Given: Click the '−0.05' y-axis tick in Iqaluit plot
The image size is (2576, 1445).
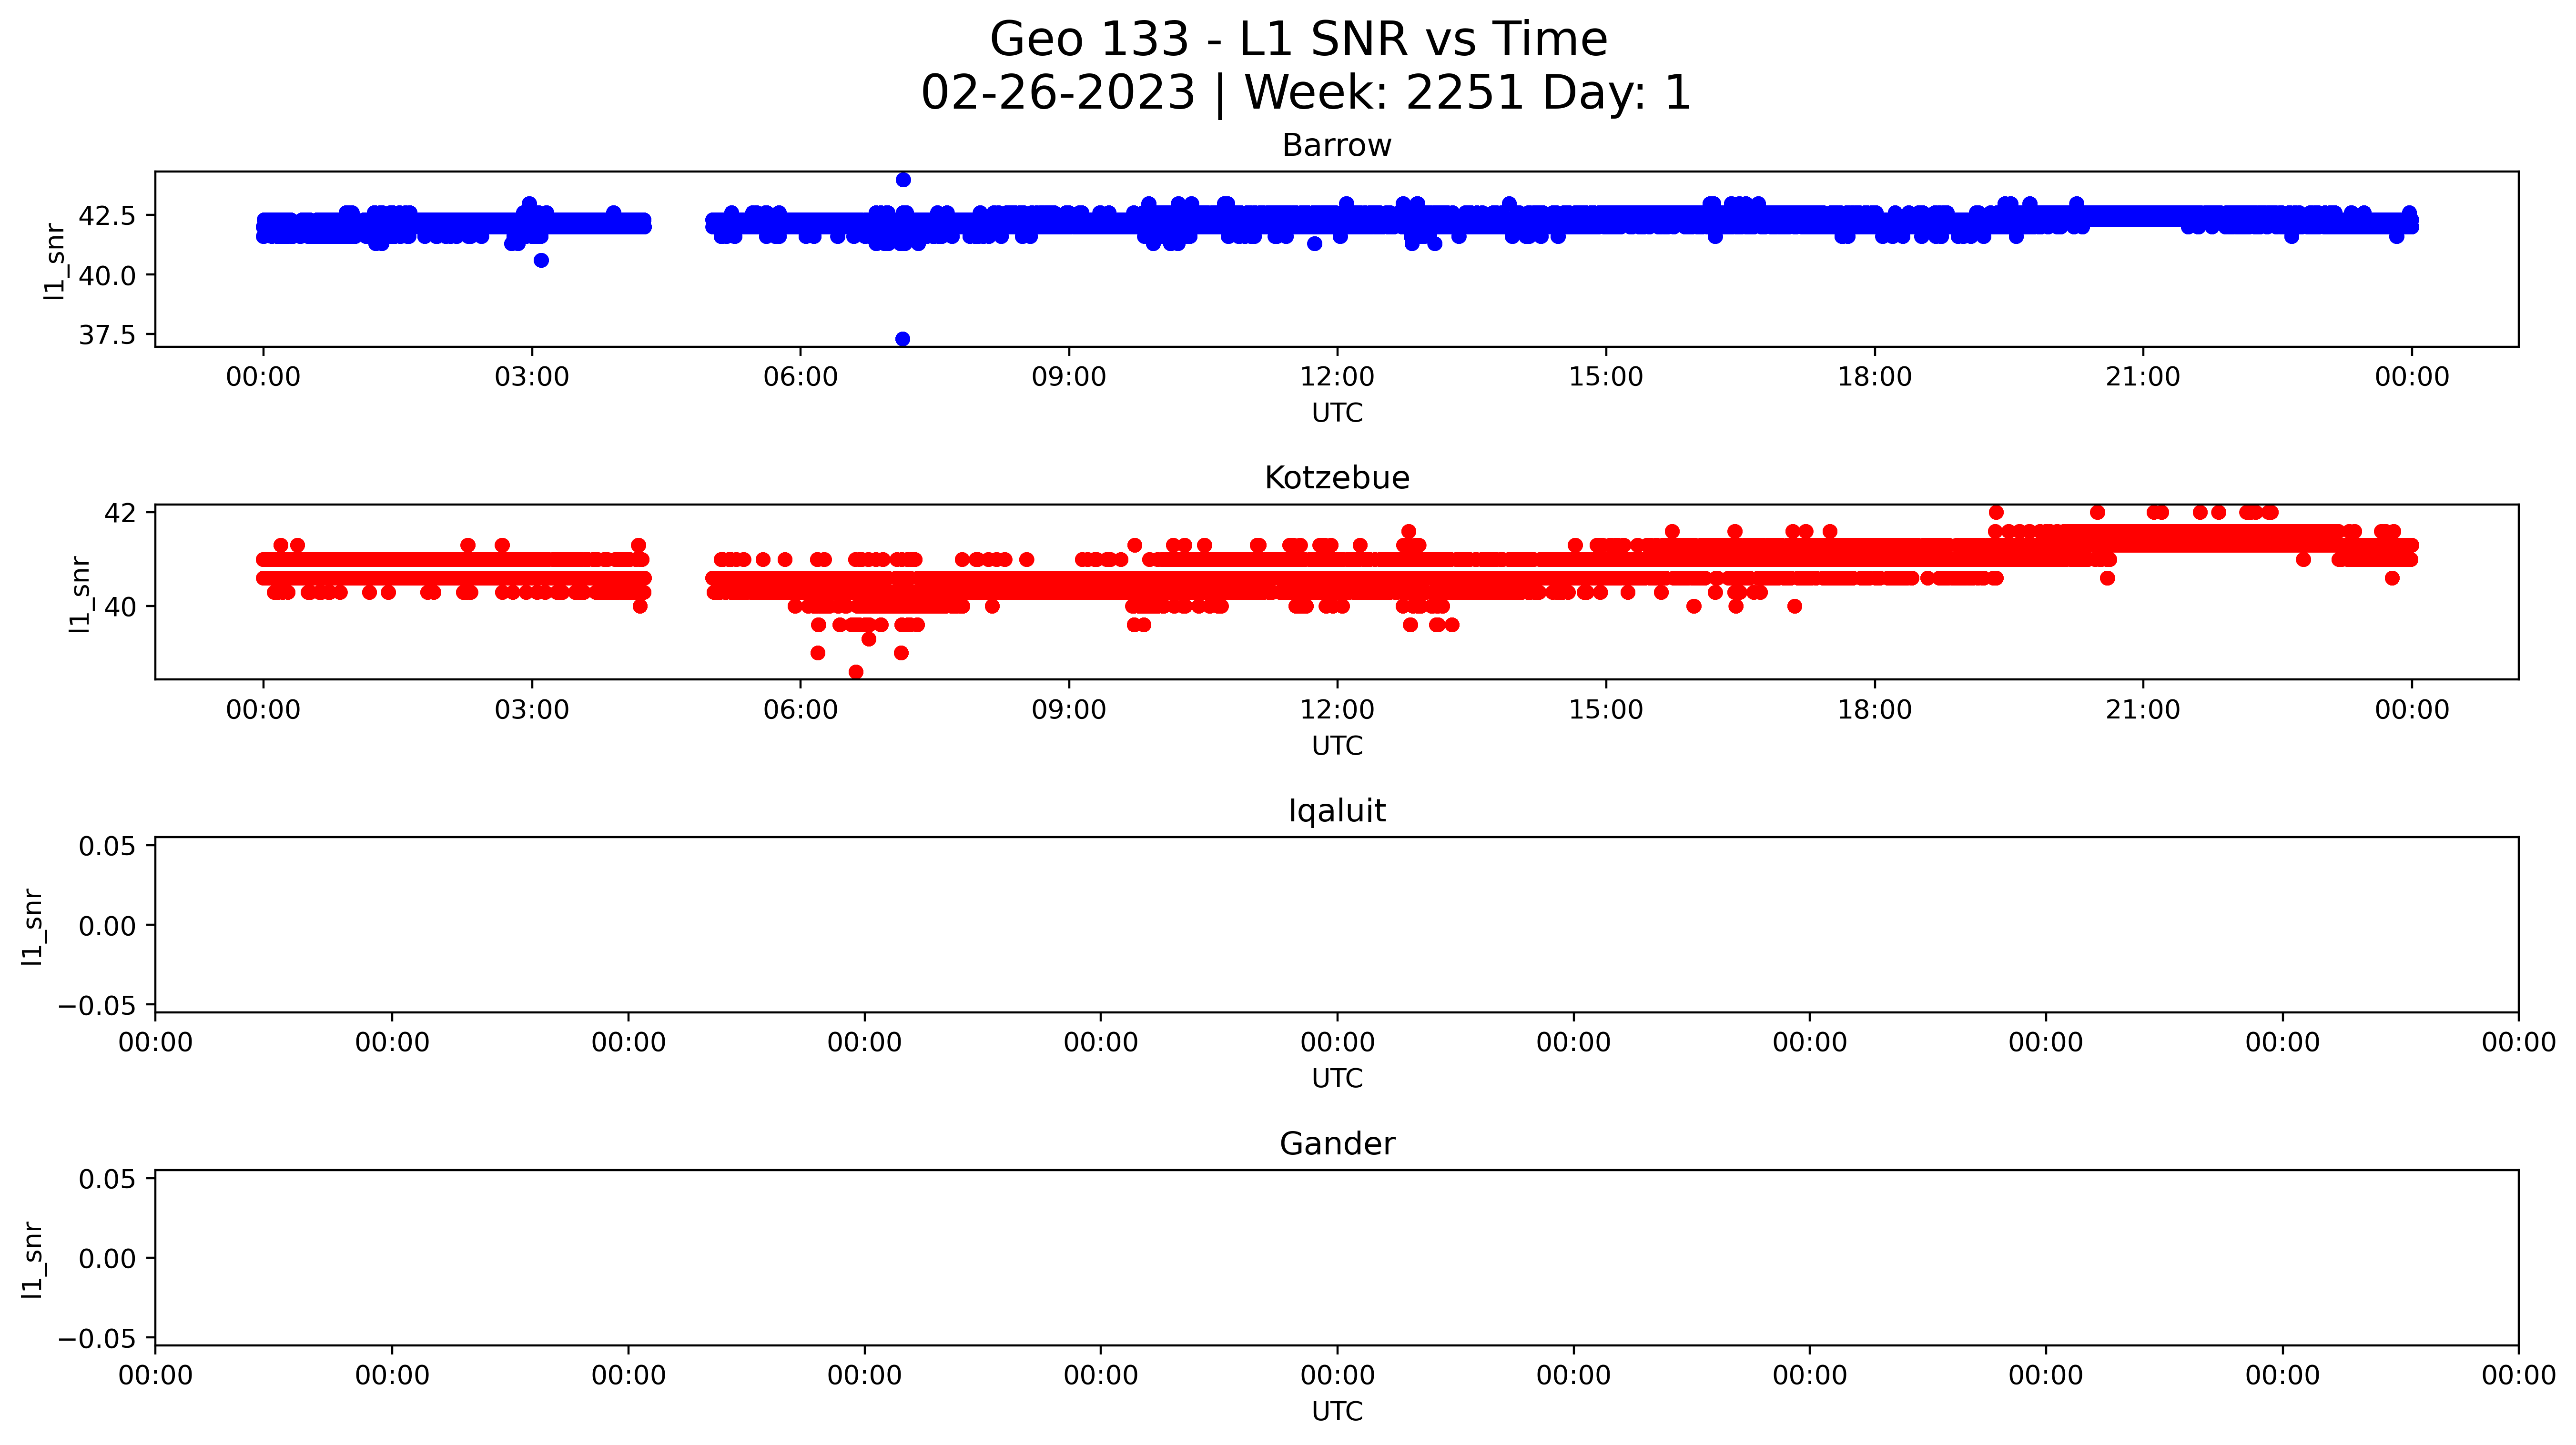Looking at the screenshot, I should 98,1006.
